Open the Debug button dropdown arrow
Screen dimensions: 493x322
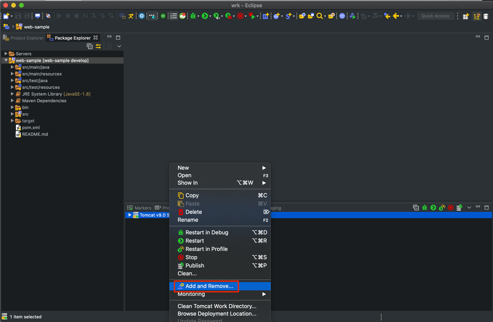tap(198, 16)
